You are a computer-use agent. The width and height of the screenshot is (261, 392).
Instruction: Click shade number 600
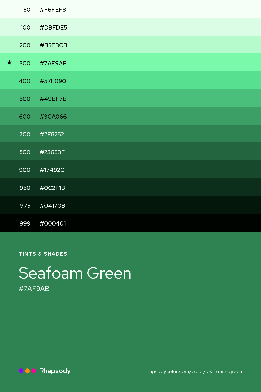pos(25,117)
